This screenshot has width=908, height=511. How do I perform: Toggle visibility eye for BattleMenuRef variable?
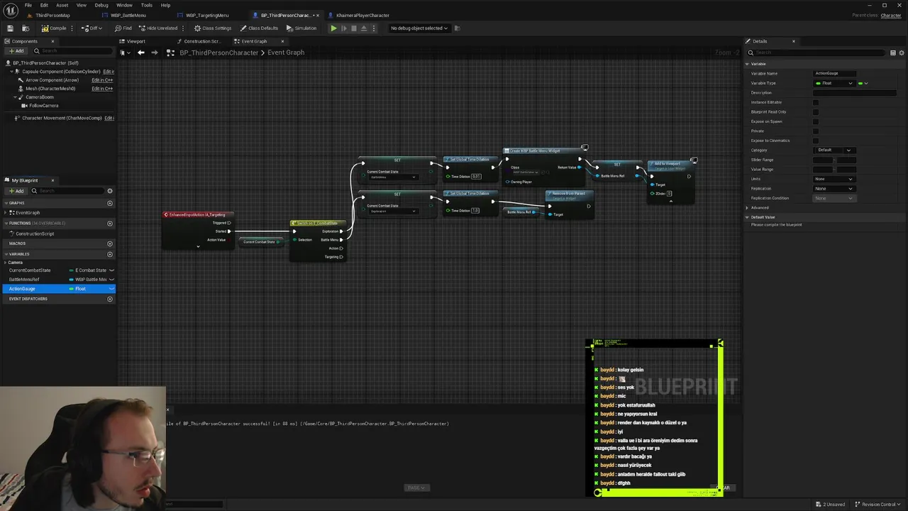[111, 280]
